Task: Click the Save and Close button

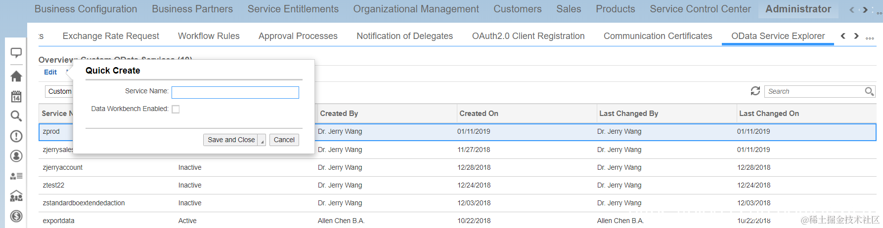Action: [231, 140]
